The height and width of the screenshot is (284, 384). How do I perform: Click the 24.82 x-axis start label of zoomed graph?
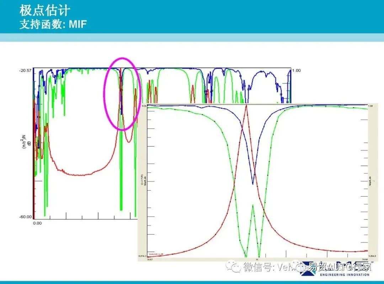pos(150,260)
